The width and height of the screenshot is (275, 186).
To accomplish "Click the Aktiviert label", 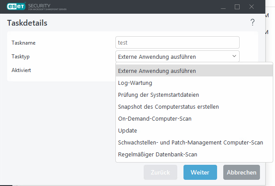I will 21,70.
